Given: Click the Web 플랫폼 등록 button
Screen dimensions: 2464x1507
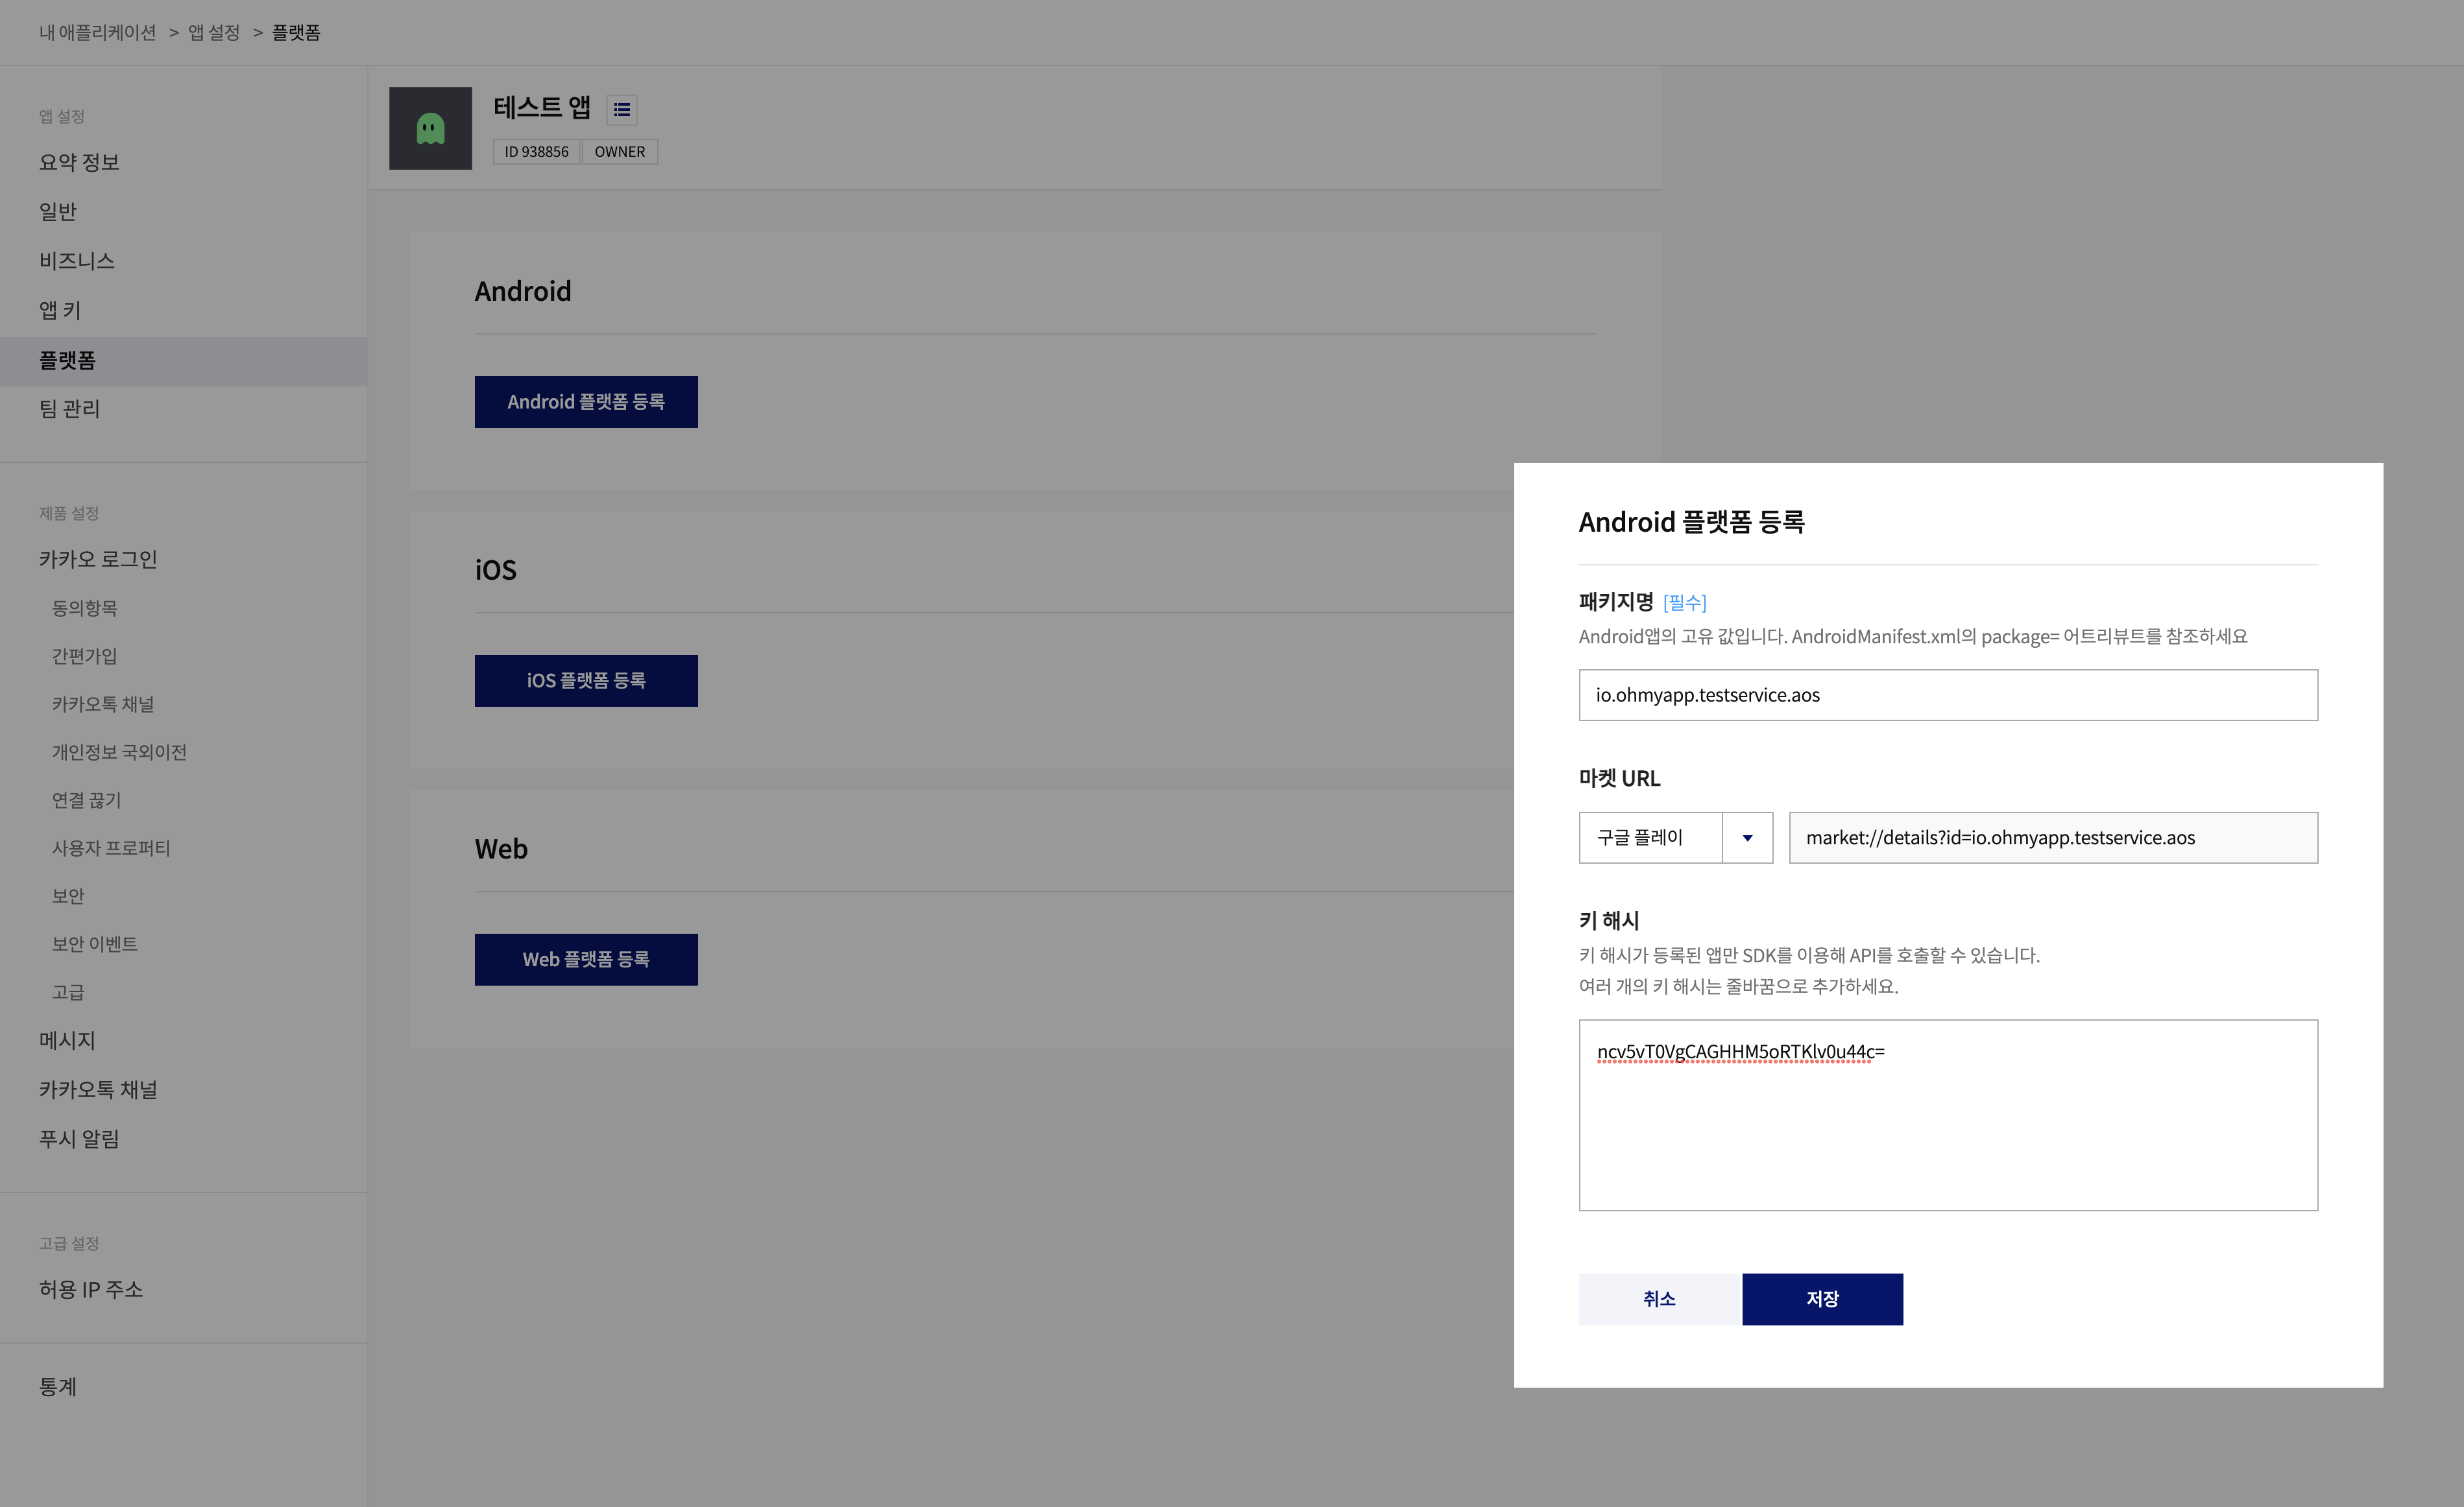Looking at the screenshot, I should (x=586, y=959).
